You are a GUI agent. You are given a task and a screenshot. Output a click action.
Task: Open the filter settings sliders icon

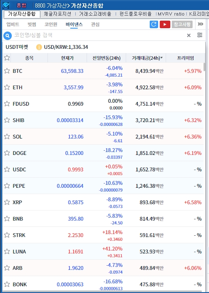pos(200,35)
